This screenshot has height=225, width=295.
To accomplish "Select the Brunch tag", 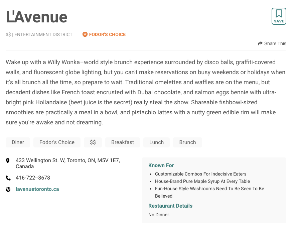I will point(187,142).
